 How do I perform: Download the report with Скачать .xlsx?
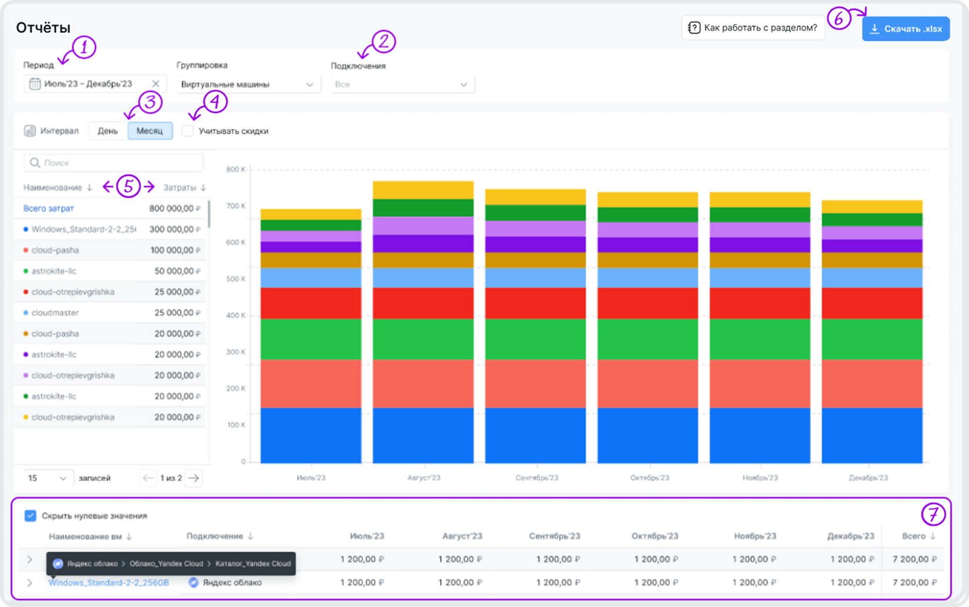[x=906, y=29]
